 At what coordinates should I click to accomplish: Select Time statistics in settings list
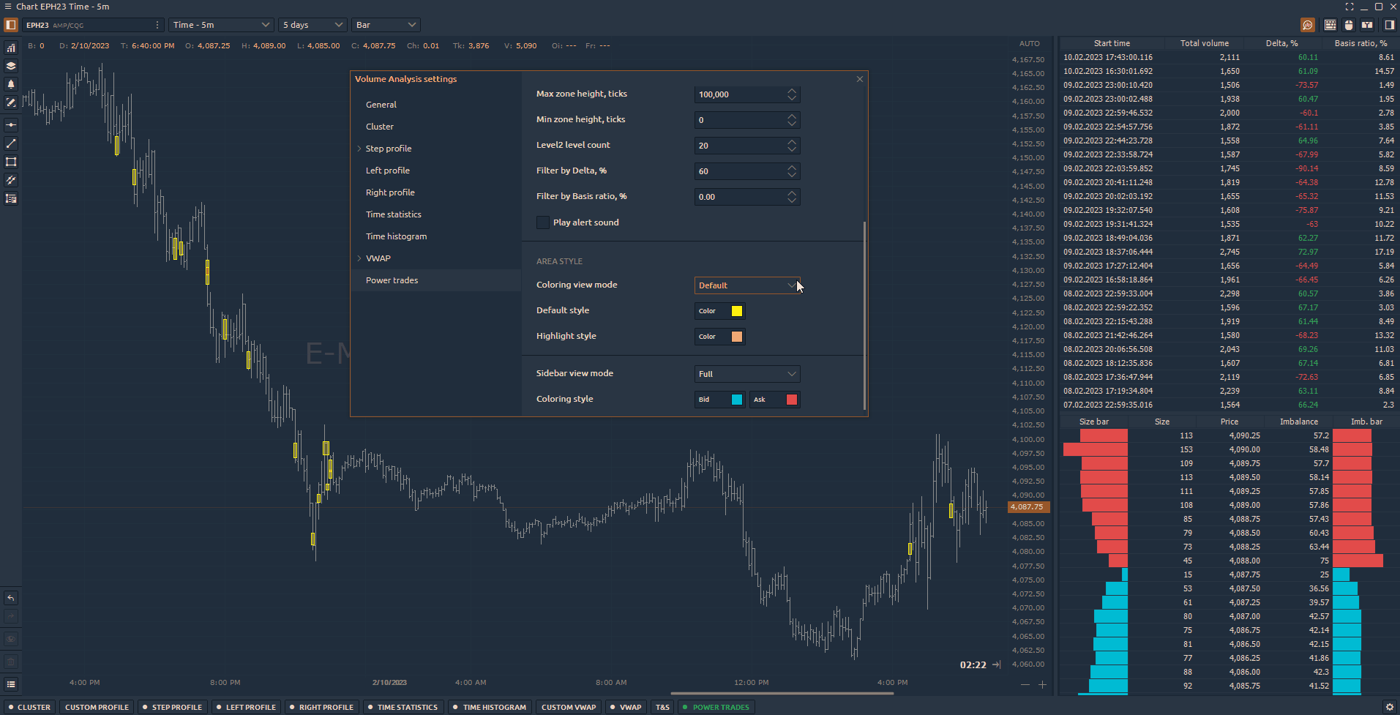(x=394, y=214)
